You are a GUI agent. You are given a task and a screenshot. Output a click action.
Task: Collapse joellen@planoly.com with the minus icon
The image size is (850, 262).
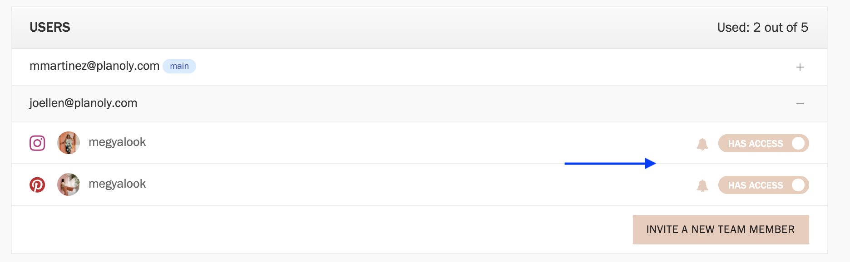800,103
